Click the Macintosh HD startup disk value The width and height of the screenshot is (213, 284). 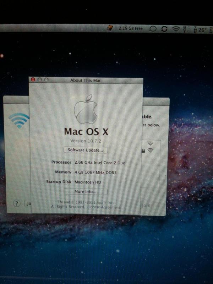pos(88,182)
